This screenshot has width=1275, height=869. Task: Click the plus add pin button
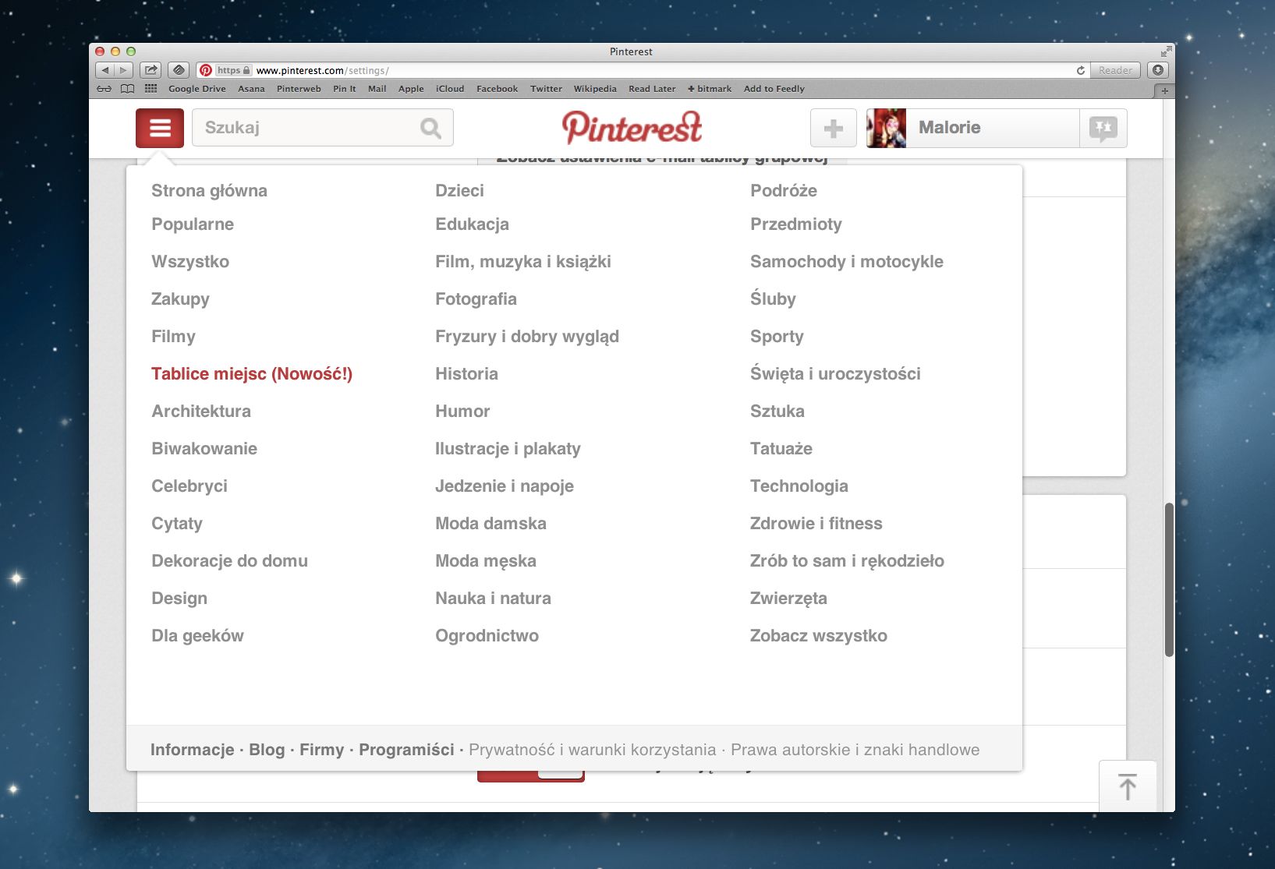pyautogui.click(x=834, y=128)
